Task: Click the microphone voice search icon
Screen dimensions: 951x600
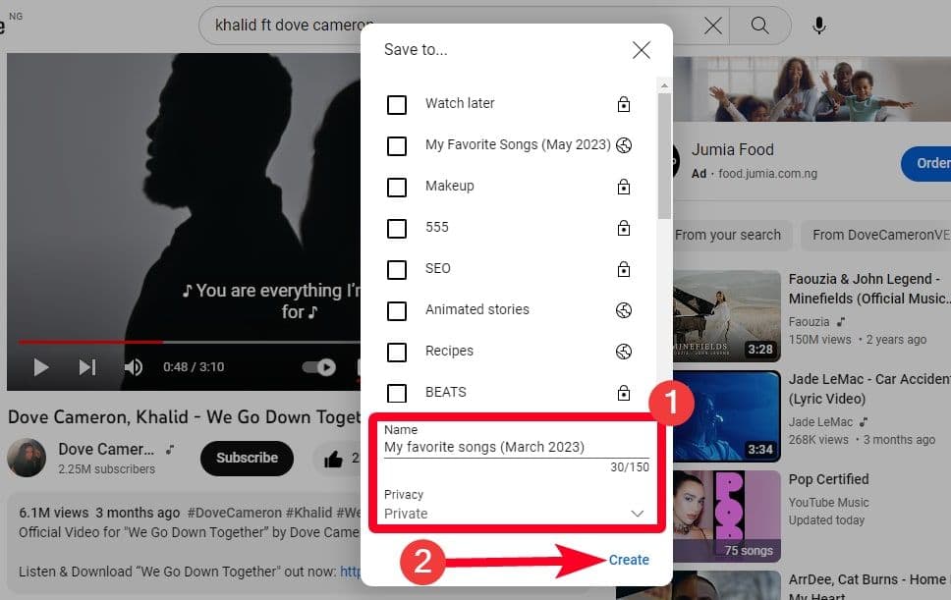Action: [x=819, y=26]
